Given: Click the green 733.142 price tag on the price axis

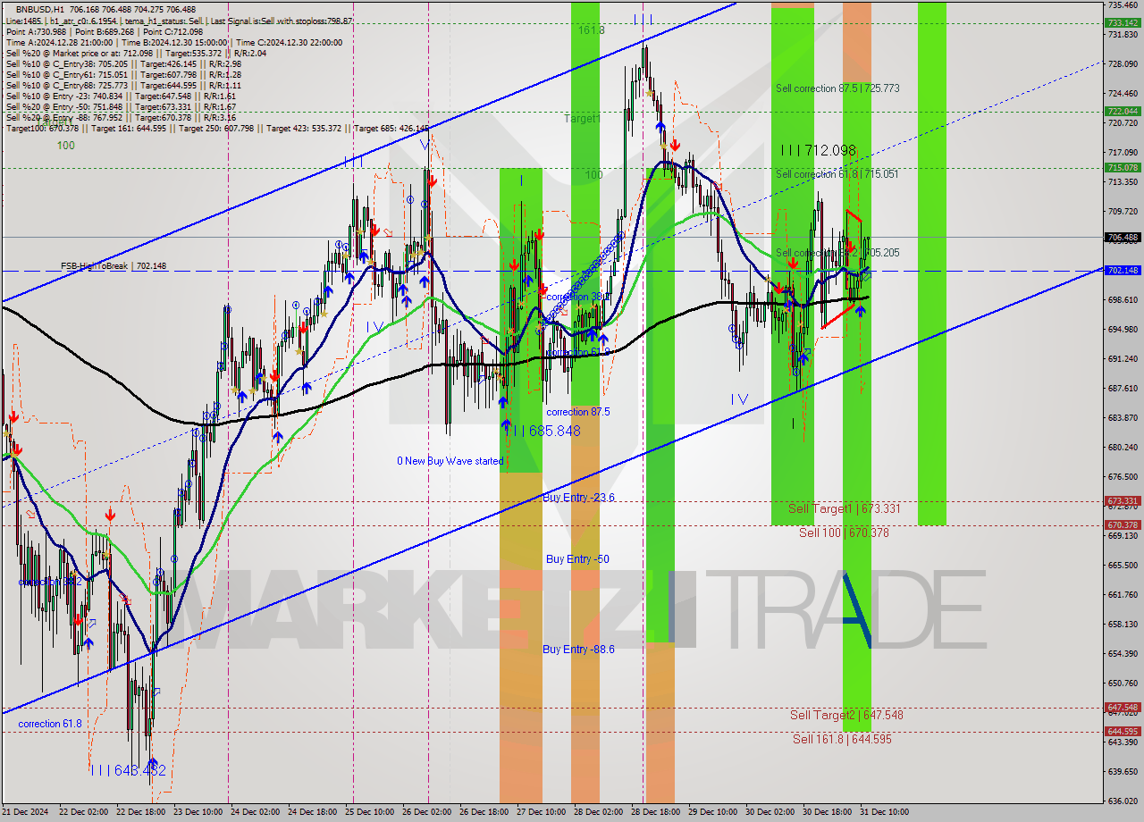Looking at the screenshot, I should coord(1123,23).
